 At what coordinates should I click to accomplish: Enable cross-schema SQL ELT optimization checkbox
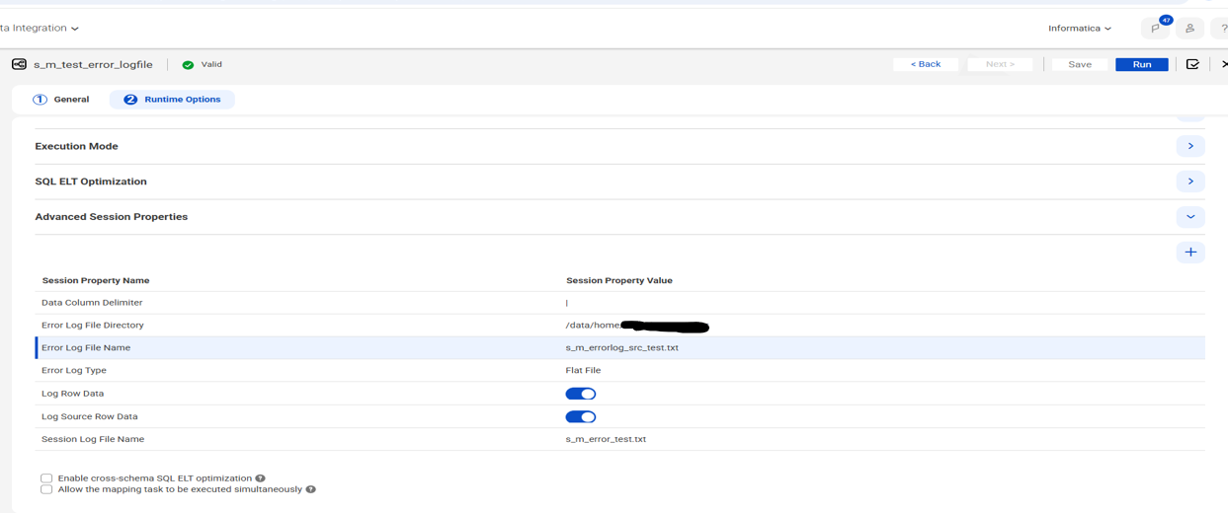click(46, 478)
